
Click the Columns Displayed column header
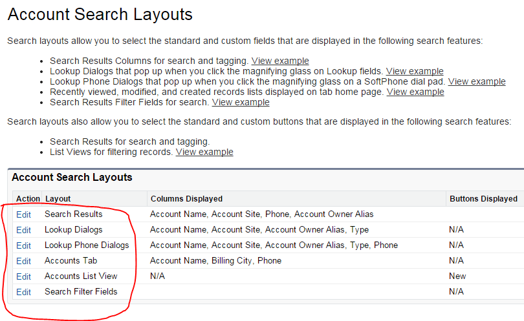click(x=186, y=198)
